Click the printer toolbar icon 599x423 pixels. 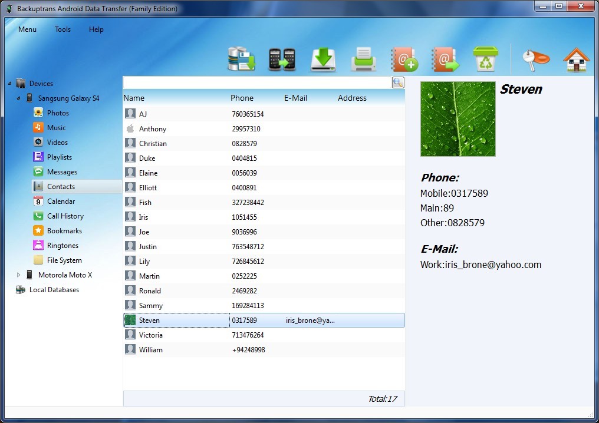click(x=363, y=59)
